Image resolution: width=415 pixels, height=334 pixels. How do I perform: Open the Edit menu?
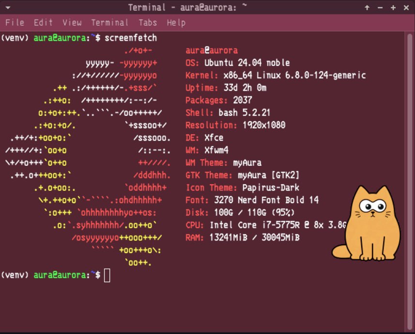tap(43, 23)
